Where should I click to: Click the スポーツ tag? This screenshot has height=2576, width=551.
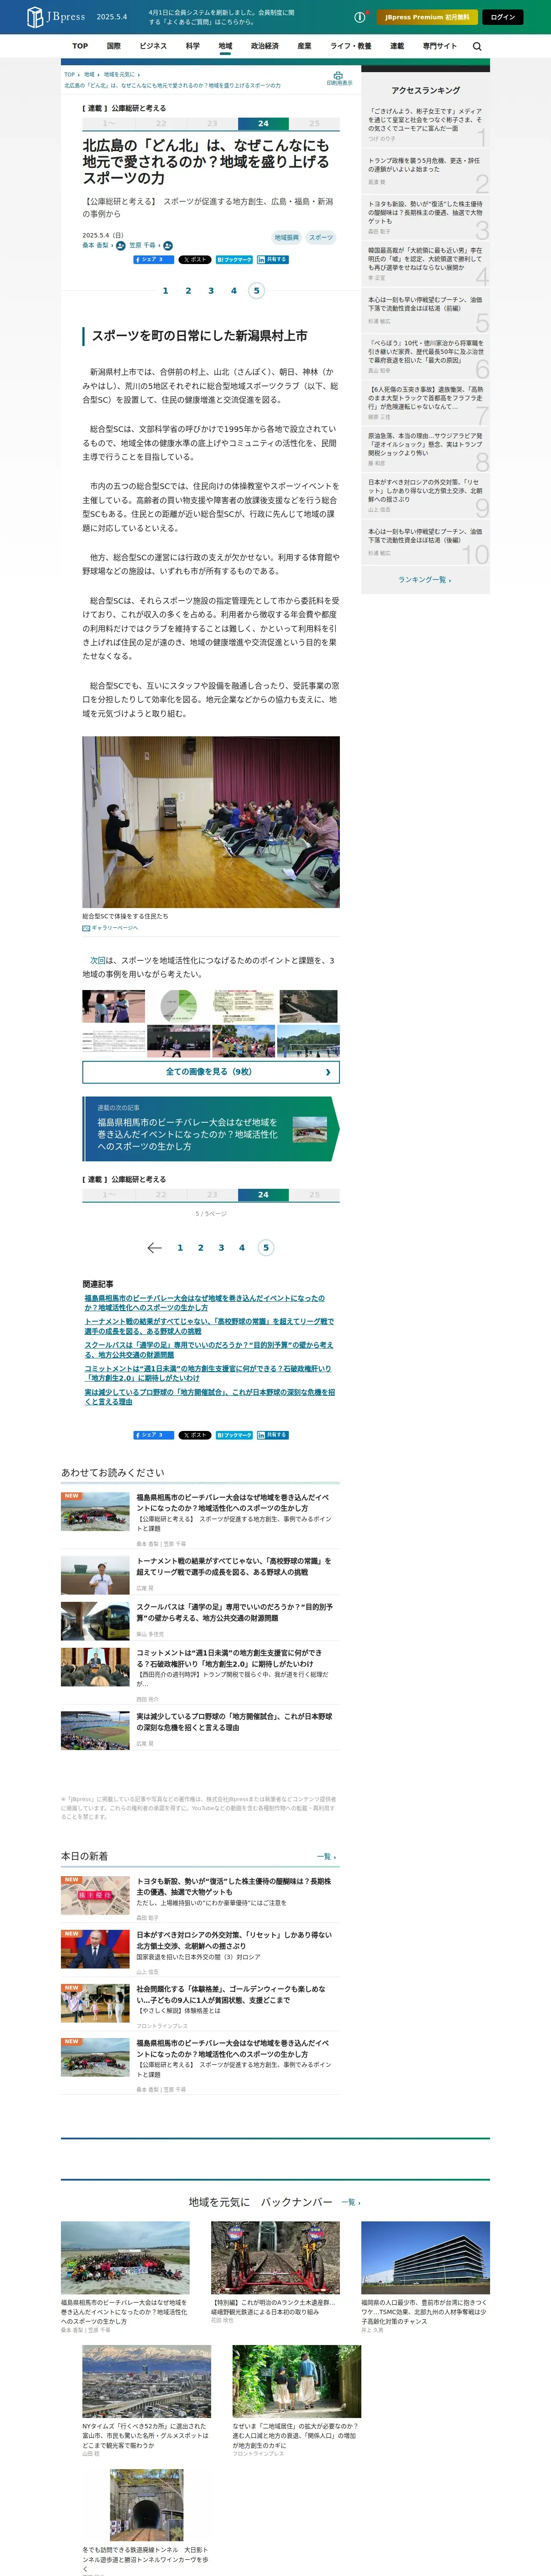click(321, 237)
